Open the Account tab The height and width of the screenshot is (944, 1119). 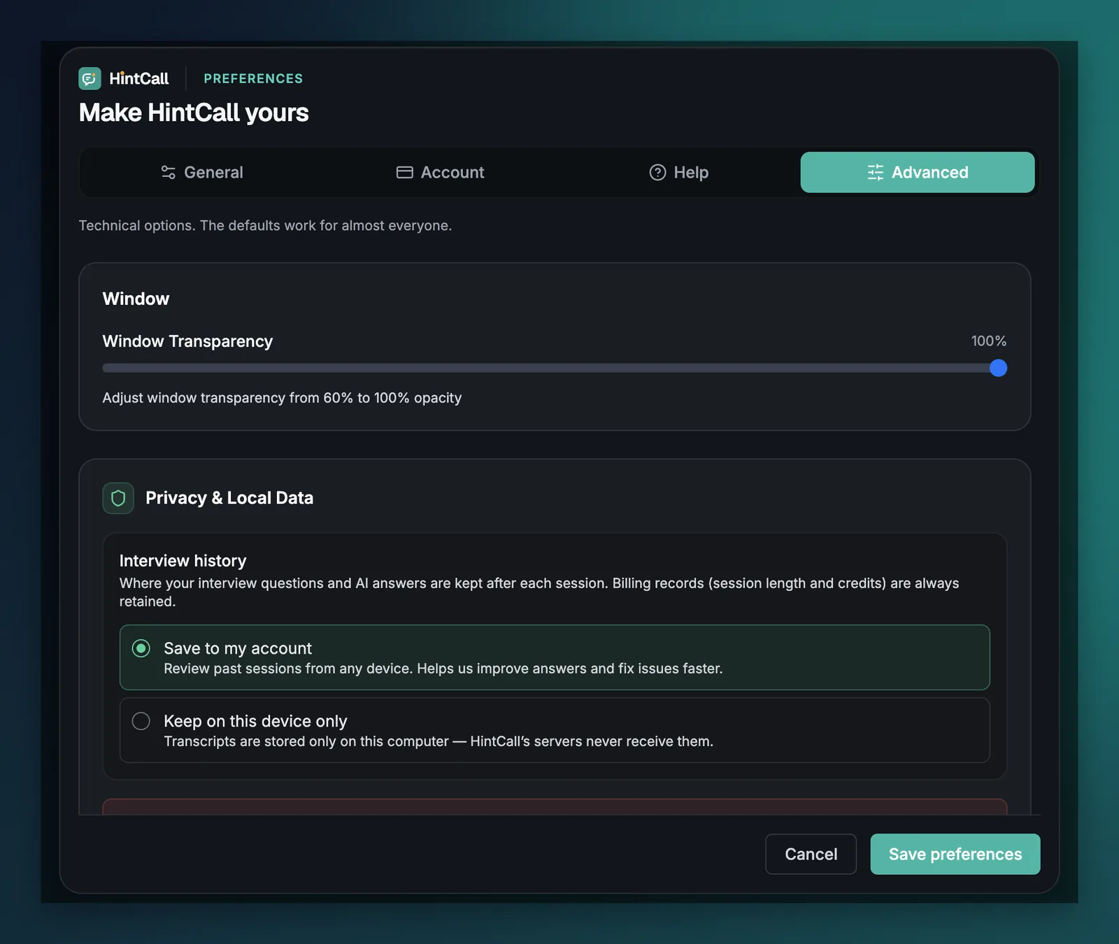click(440, 172)
